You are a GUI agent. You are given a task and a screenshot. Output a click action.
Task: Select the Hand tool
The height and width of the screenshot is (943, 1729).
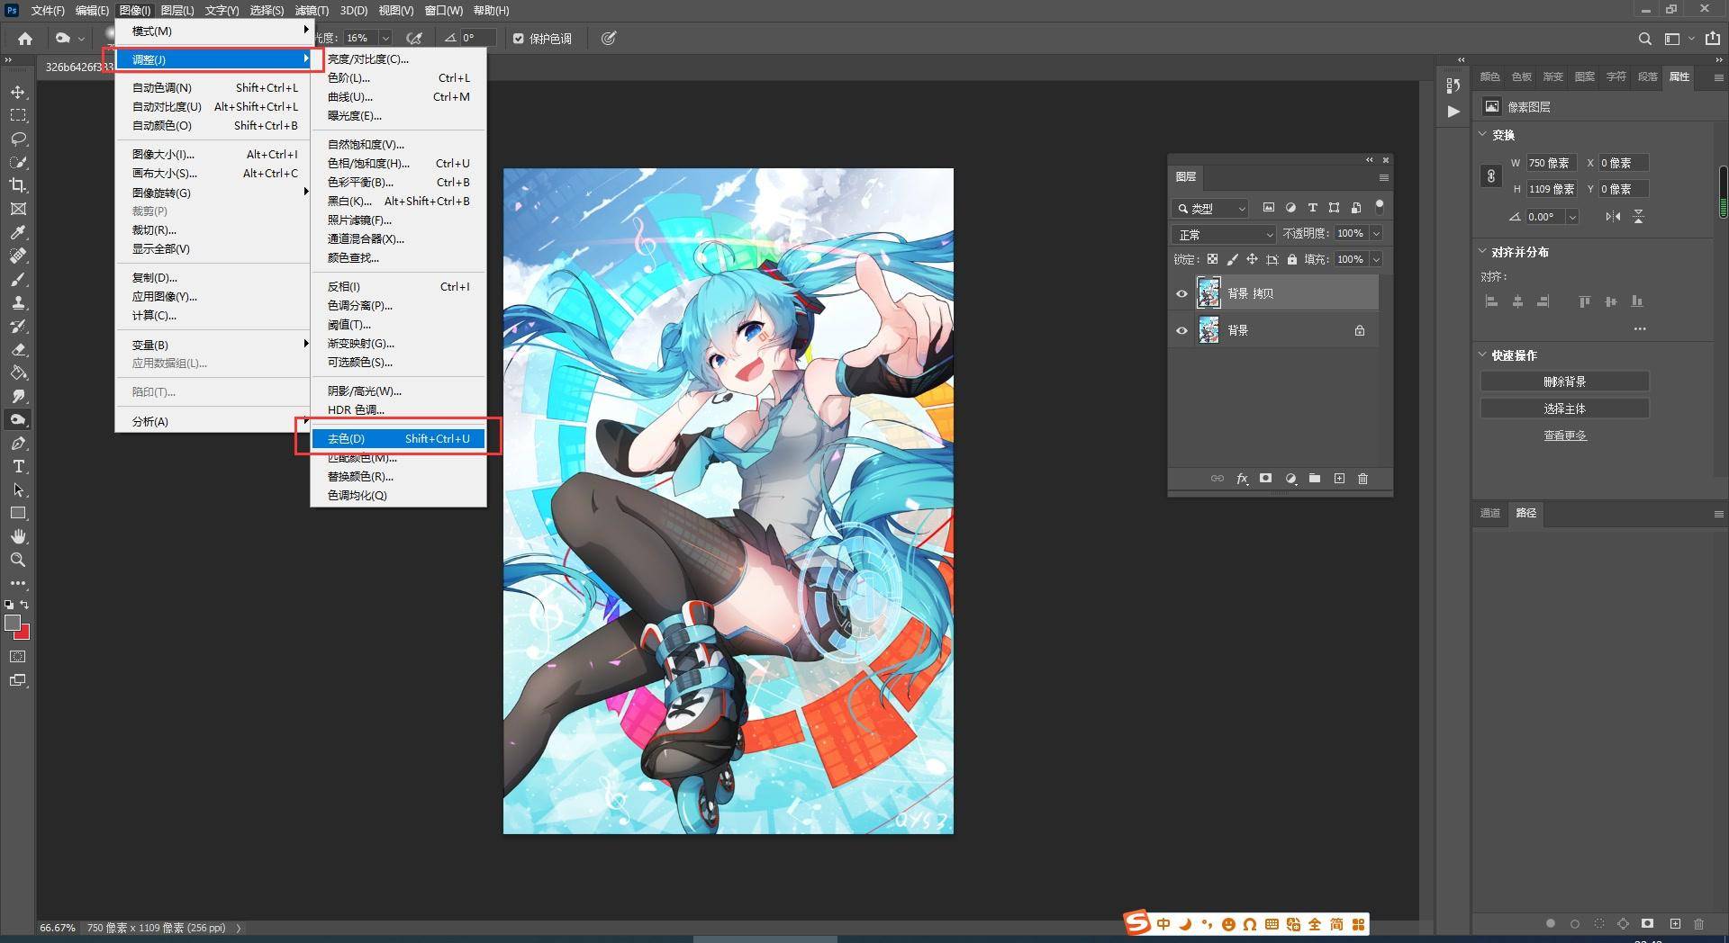(18, 536)
